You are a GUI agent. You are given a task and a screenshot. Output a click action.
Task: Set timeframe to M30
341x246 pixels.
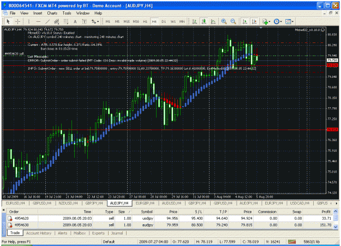[x=136, y=21]
